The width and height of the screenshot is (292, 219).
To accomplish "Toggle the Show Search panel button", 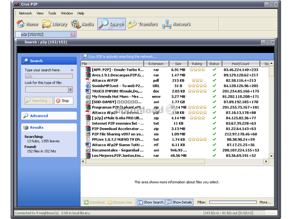I will [151, 202].
